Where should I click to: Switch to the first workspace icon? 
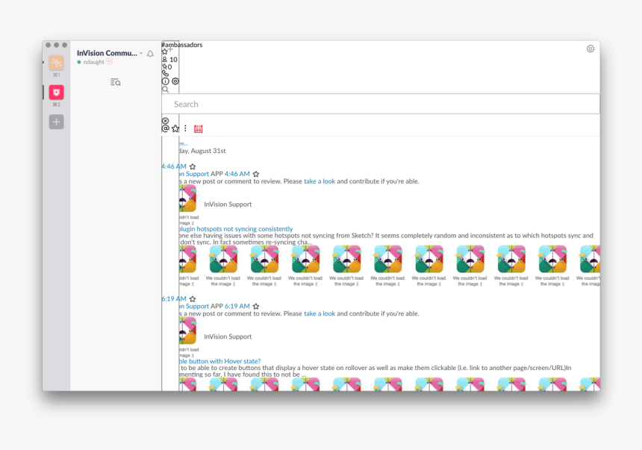pos(56,63)
